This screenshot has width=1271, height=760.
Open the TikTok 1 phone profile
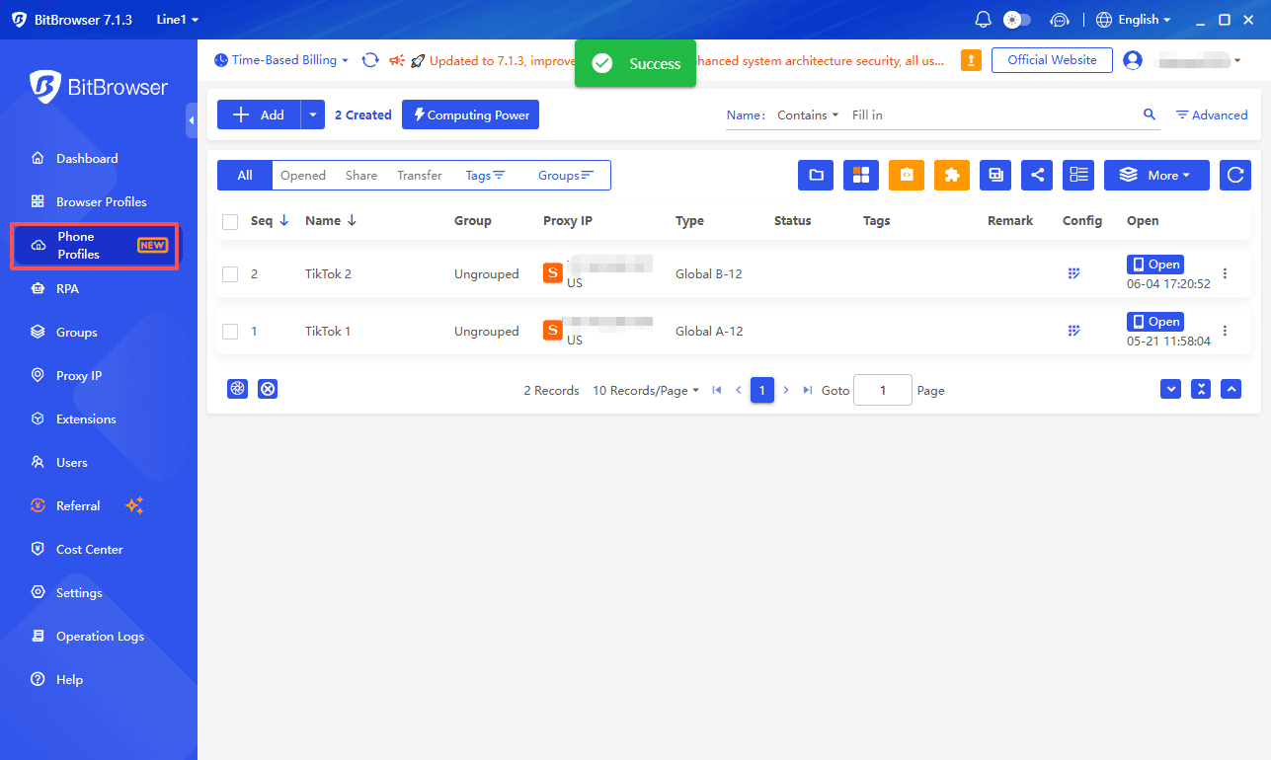[x=1154, y=322]
